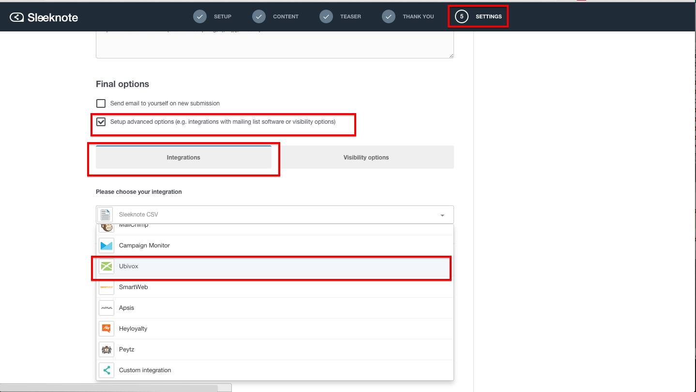This screenshot has width=696, height=392.
Task: Click the Thank You step checkmark circle
Action: [389, 16]
